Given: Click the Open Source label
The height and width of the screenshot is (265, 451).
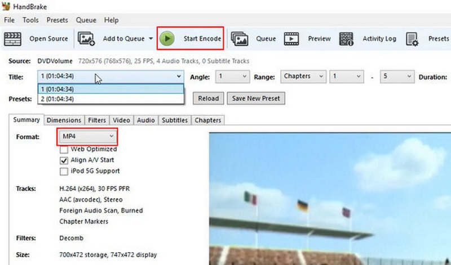Looking at the screenshot, I should click(x=48, y=38).
